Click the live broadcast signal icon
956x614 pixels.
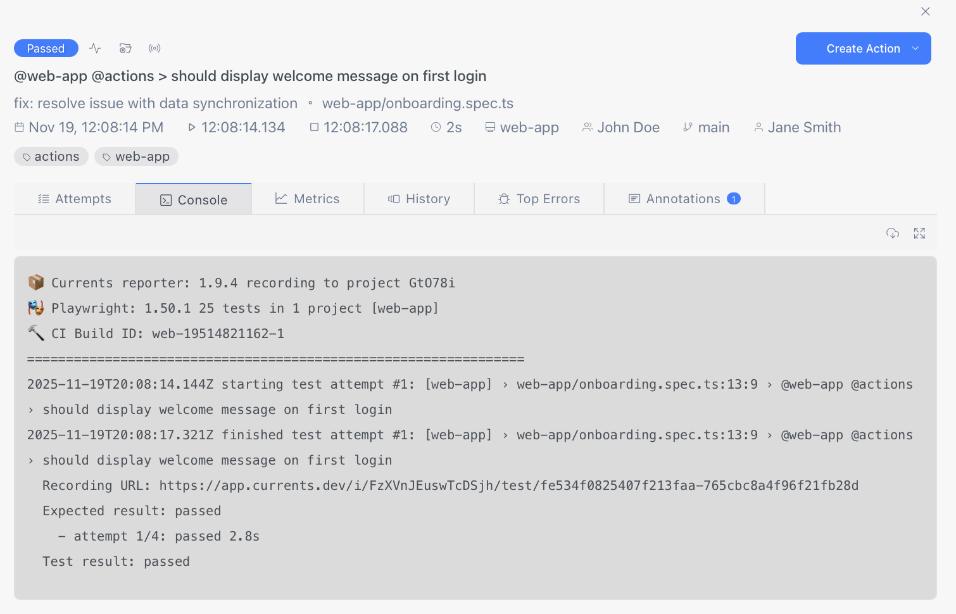tap(154, 48)
